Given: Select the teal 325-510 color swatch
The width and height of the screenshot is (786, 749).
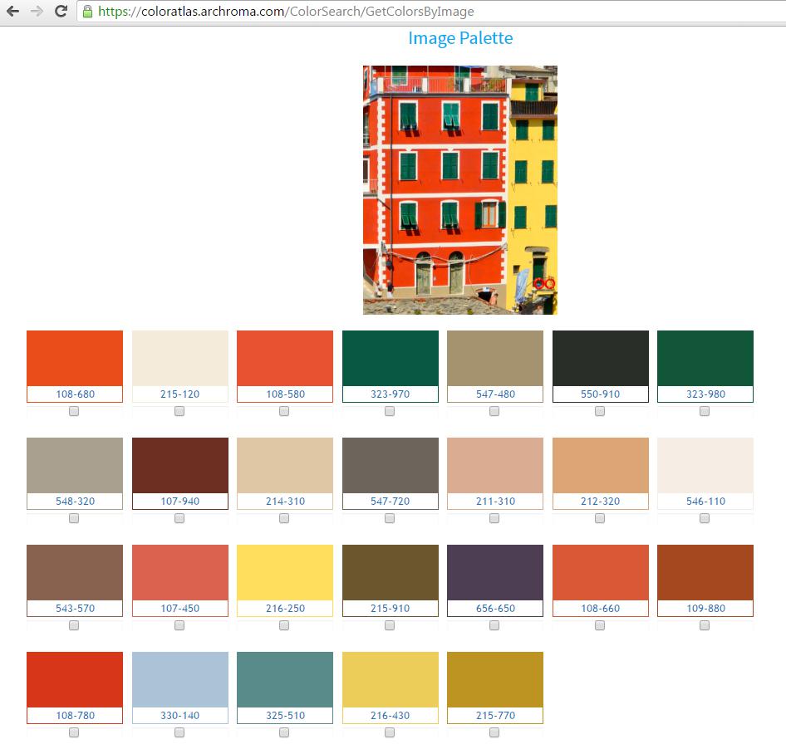Looking at the screenshot, I should click(284, 679).
